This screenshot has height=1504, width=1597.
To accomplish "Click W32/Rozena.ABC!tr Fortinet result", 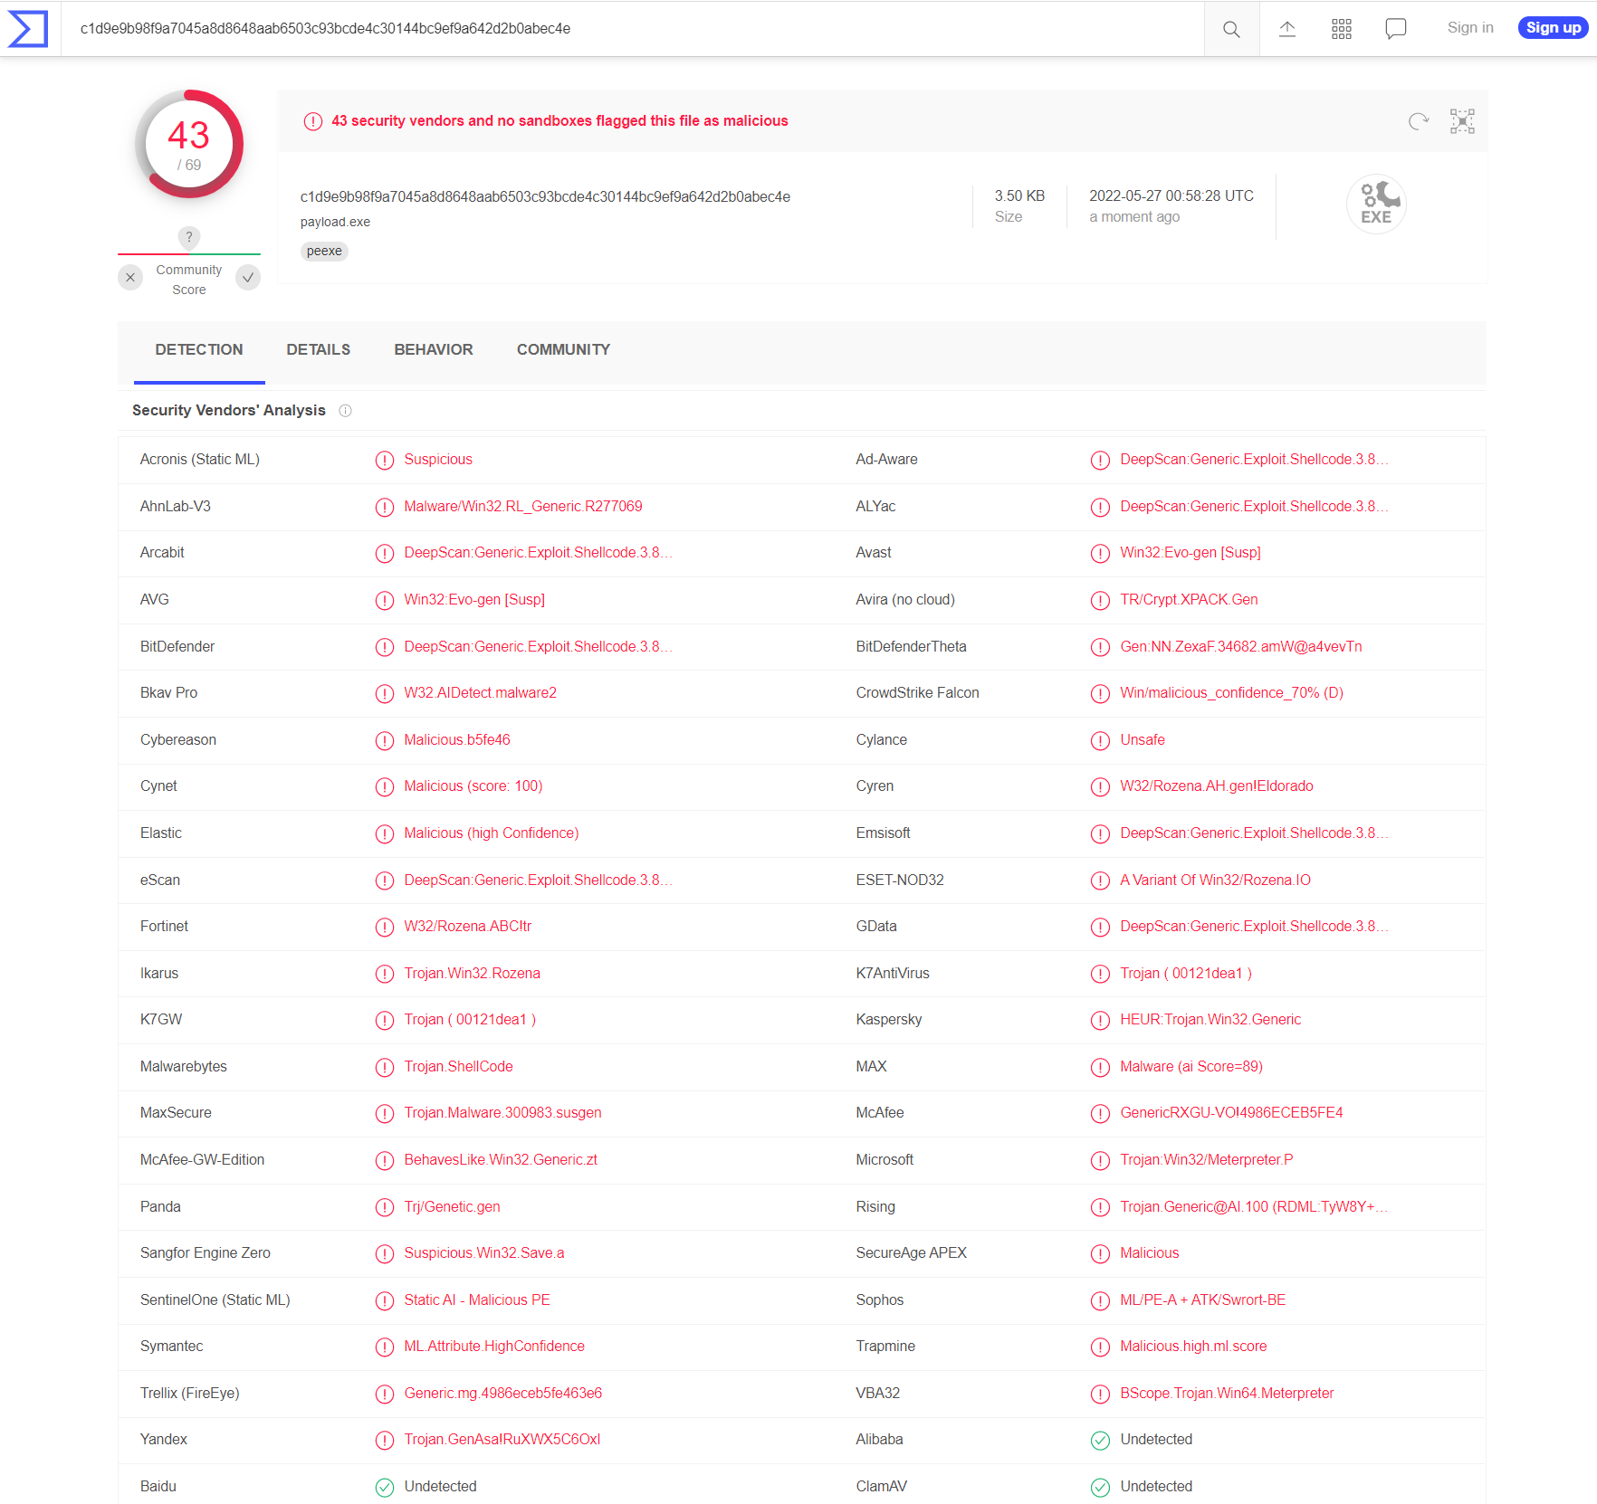I will point(467,927).
